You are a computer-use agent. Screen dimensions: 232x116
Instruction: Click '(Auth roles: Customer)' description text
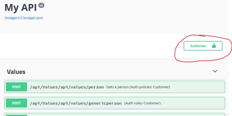click(142, 103)
